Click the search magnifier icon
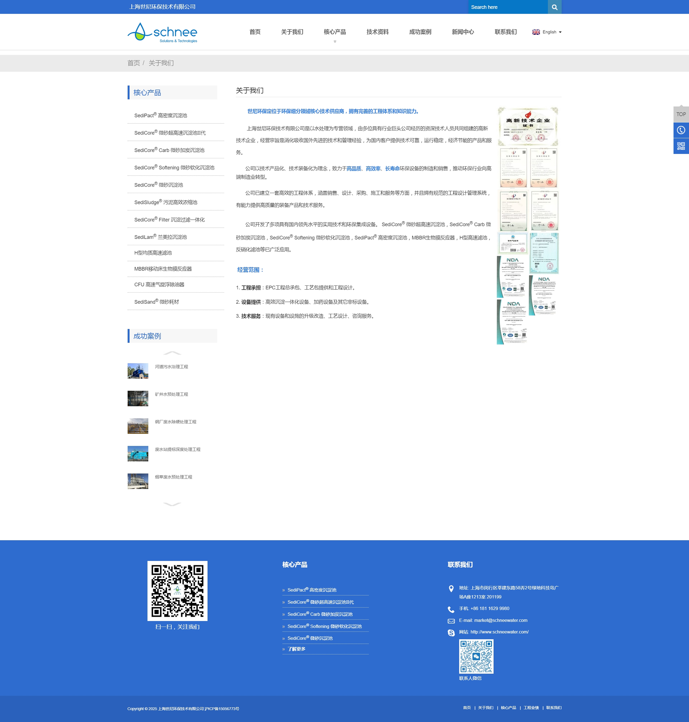Viewport: 689px width, 722px height. pyautogui.click(x=554, y=7)
